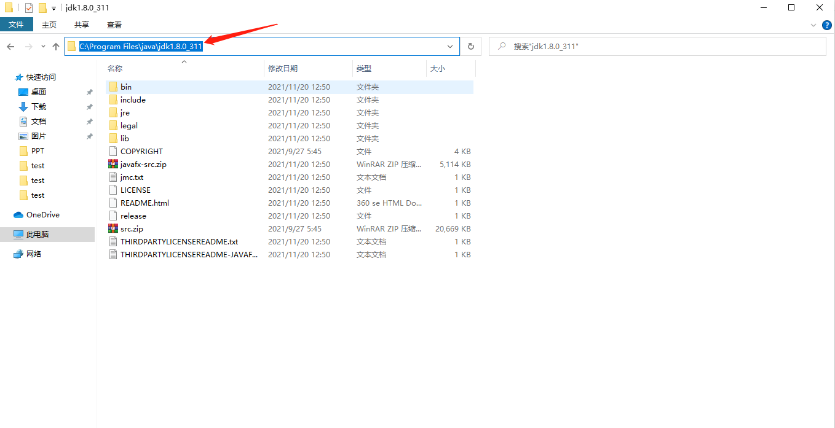Open the Customize Quick Access Toolbar dropdown
The width and height of the screenshot is (835, 428).
click(53, 9)
